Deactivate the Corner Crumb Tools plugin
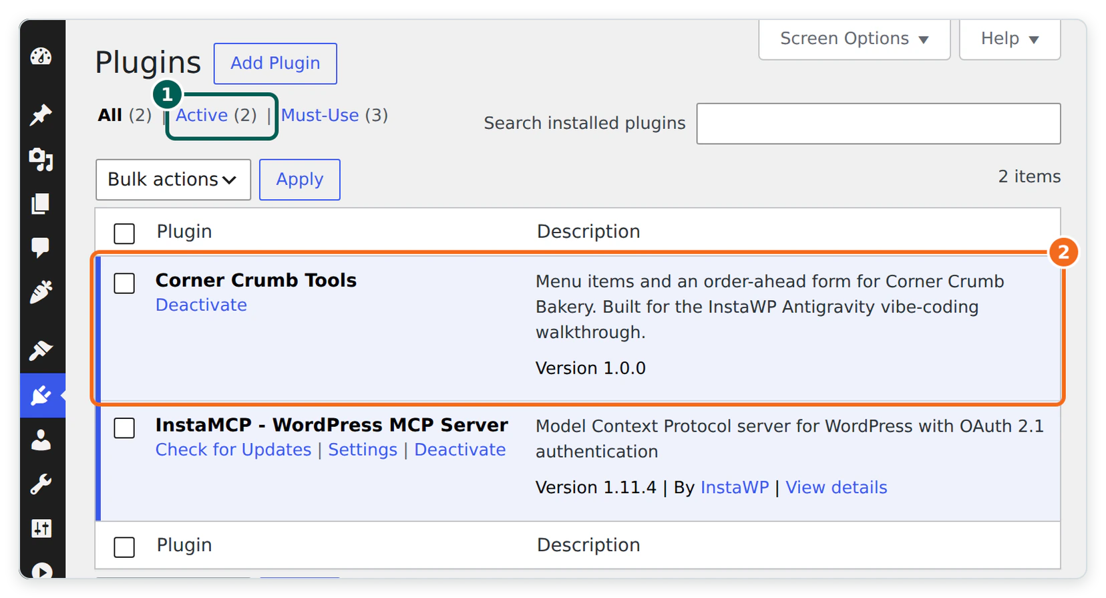The height and width of the screenshot is (598, 1106). click(201, 305)
